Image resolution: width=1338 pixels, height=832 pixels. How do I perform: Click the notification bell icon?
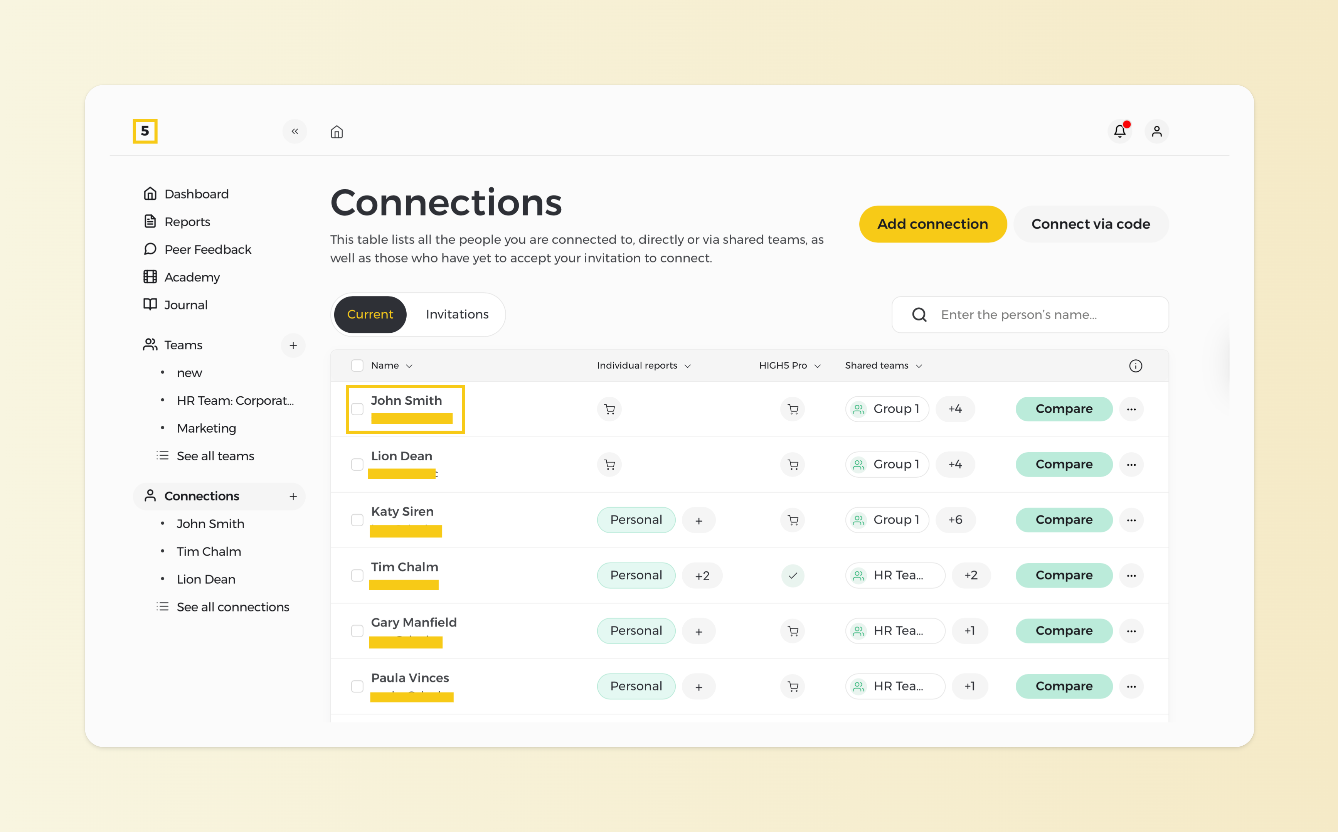1119,131
